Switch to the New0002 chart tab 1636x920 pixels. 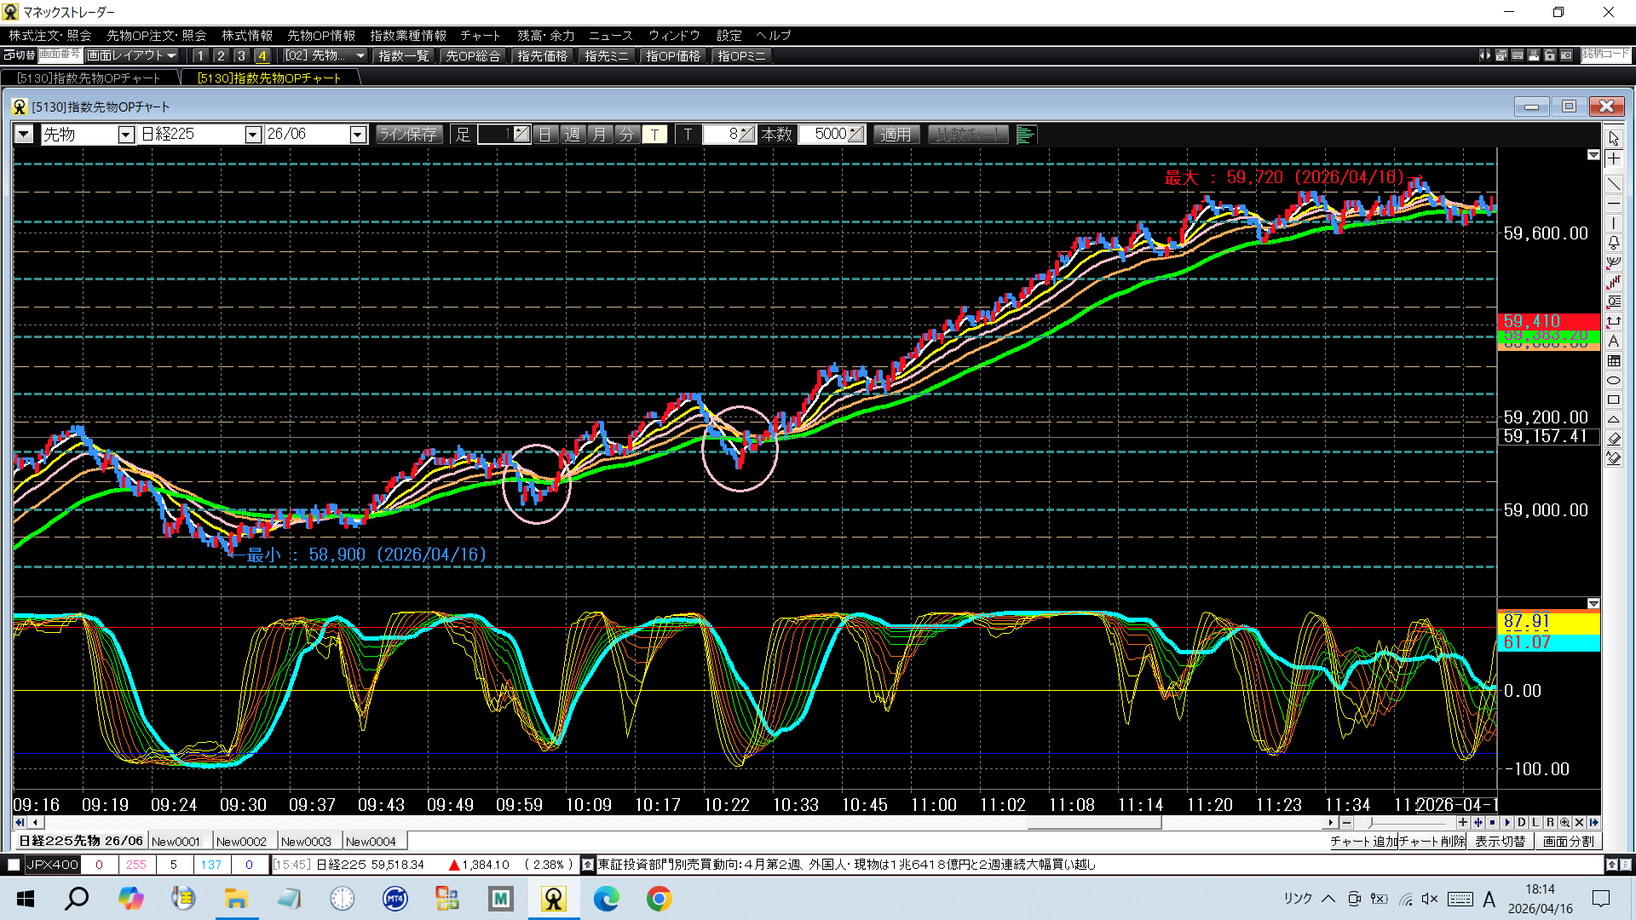pyautogui.click(x=241, y=842)
